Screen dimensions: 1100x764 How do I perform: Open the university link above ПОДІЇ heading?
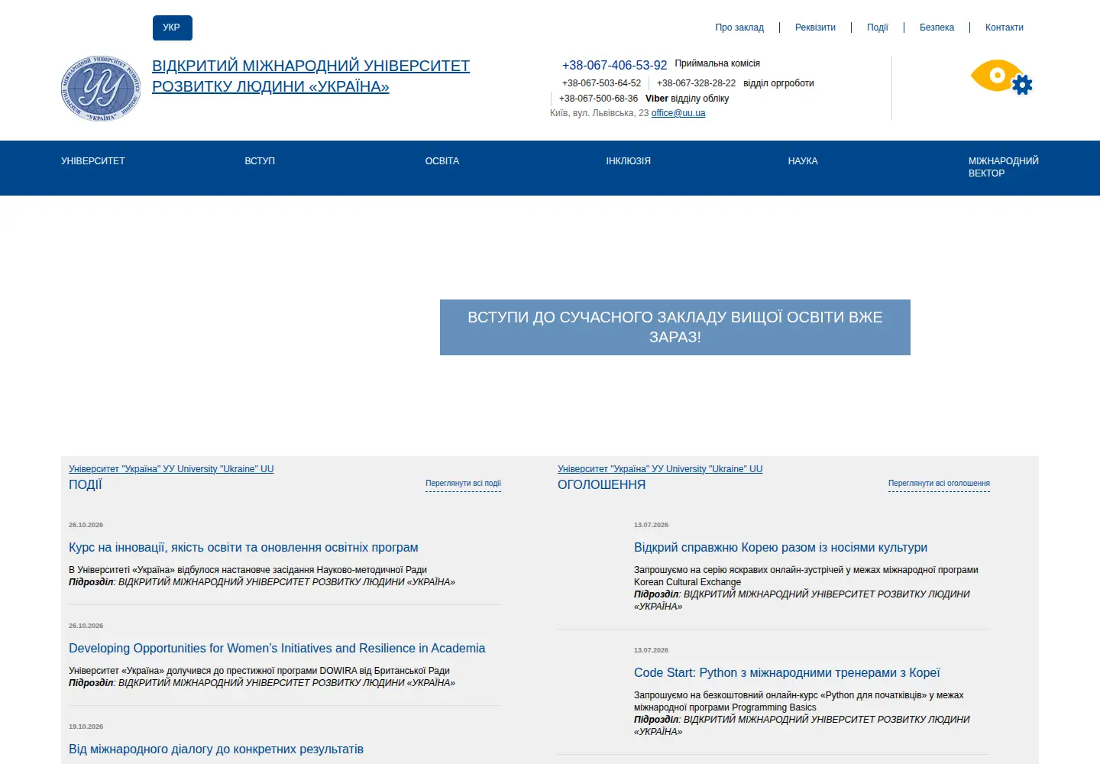[171, 469]
